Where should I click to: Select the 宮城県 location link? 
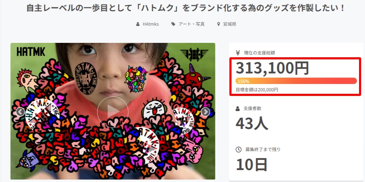(229, 24)
